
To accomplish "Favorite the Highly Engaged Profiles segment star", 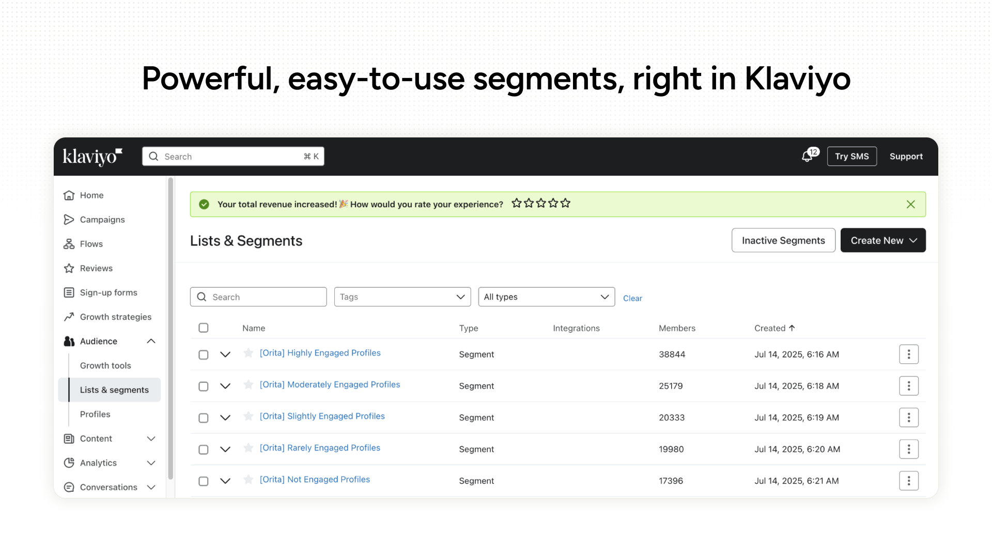I will 249,353.
